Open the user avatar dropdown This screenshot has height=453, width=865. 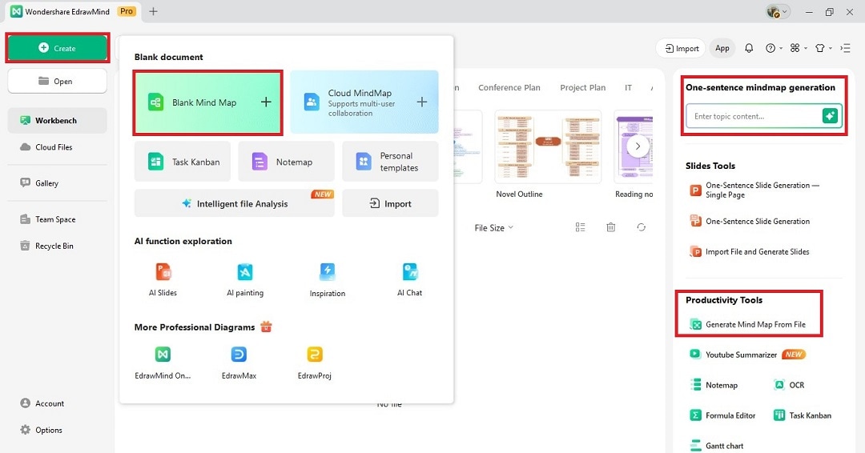(x=778, y=11)
